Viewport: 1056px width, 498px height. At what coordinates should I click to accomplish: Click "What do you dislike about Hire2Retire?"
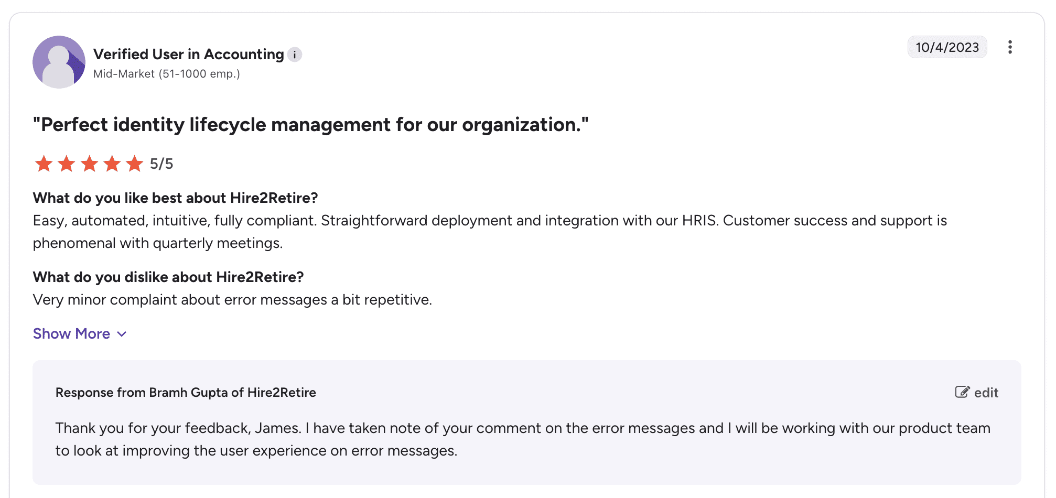point(168,277)
